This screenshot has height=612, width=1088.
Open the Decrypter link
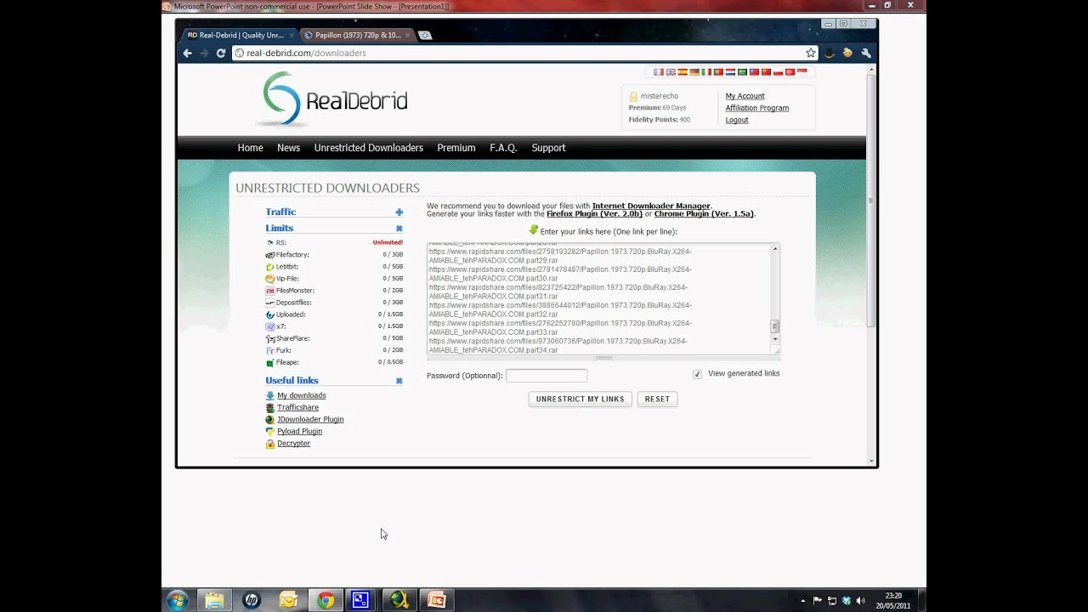(x=293, y=443)
